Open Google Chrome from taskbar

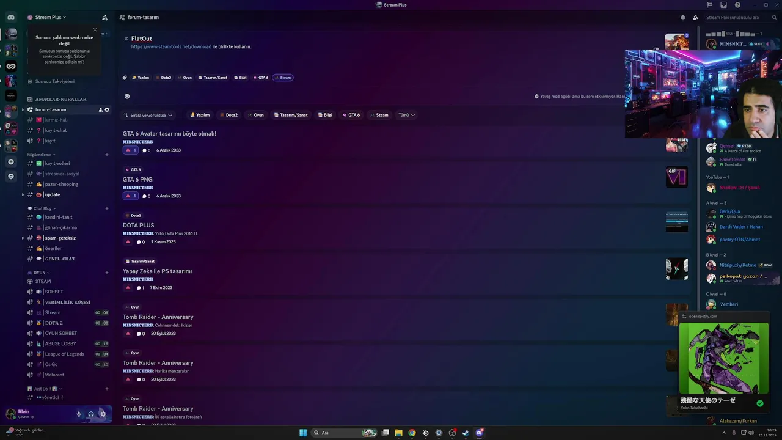tap(412, 433)
